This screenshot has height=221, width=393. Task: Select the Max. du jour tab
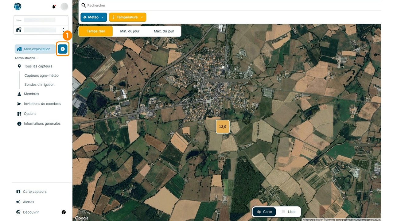click(x=164, y=31)
